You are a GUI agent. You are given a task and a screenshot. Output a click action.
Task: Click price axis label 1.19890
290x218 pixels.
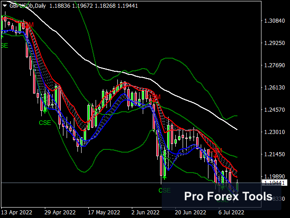pyautogui.click(x=275, y=177)
